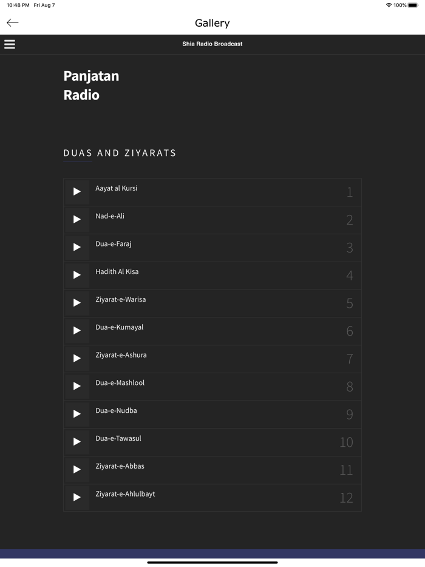
Task: Play the Hadith Al Kisa recording
Action: coord(76,275)
